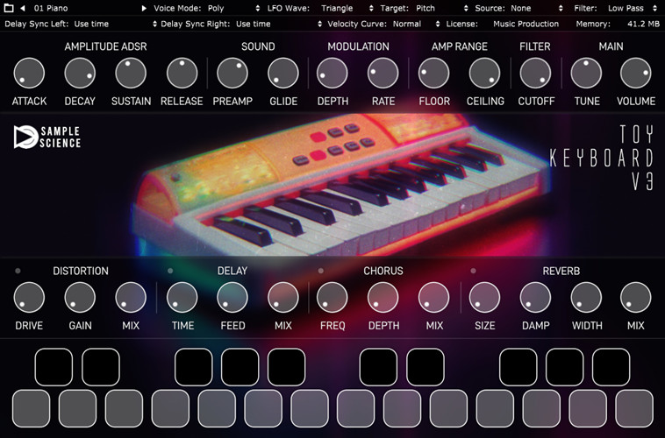Toggle the Distortion effect on
This screenshot has width=665, height=438.
18,271
